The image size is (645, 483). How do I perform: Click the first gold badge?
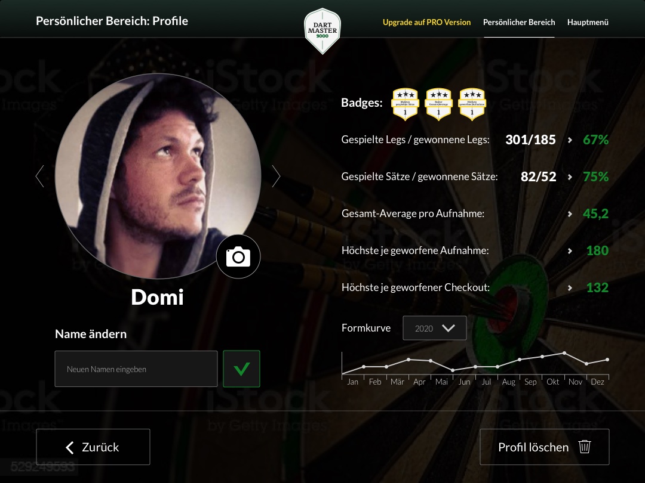tap(405, 104)
